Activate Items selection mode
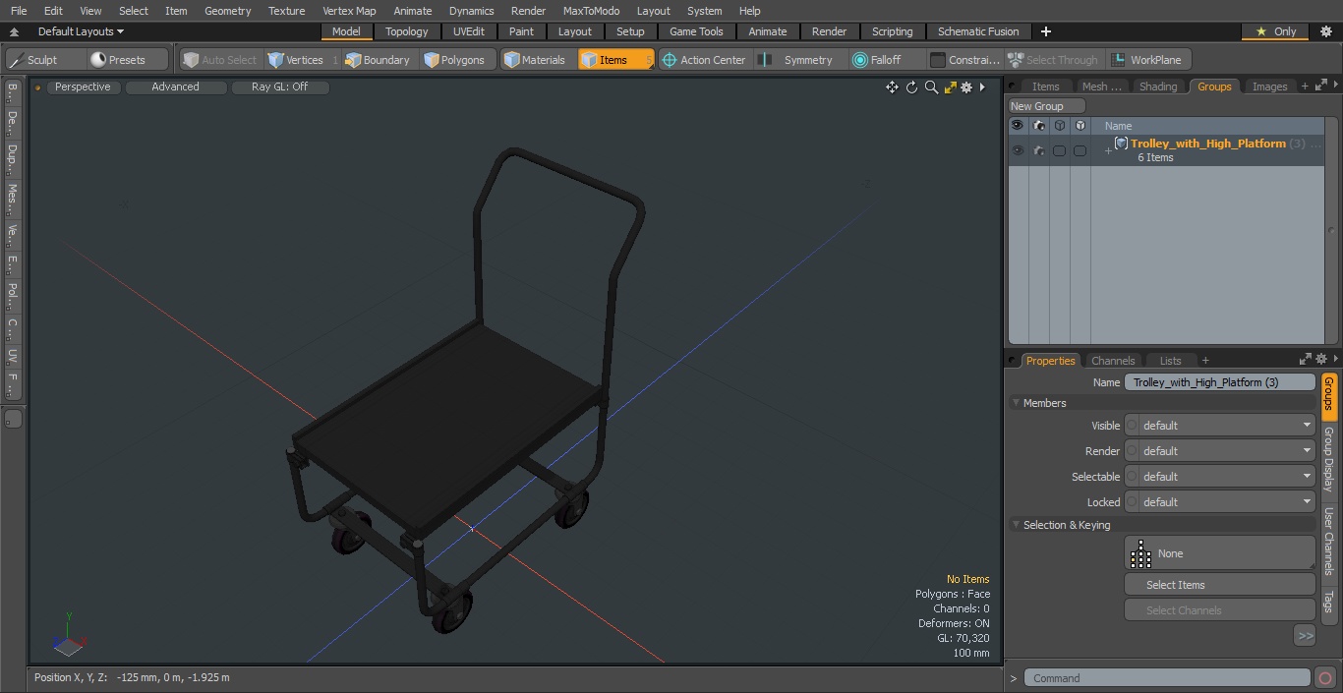This screenshot has width=1343, height=693. click(615, 60)
